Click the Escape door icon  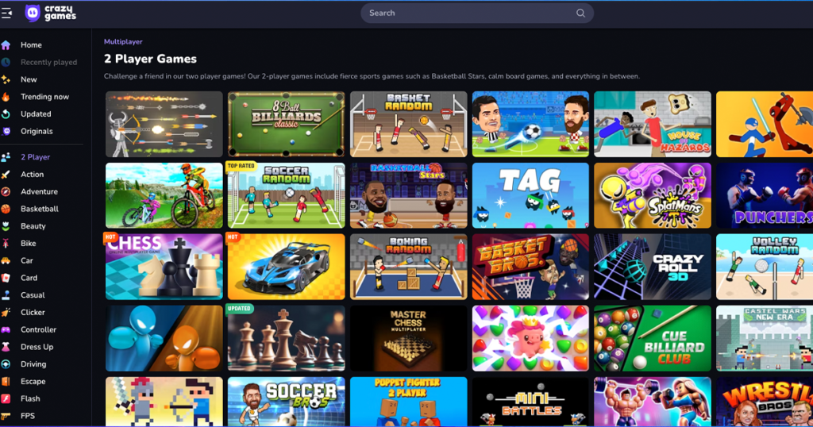(6, 382)
